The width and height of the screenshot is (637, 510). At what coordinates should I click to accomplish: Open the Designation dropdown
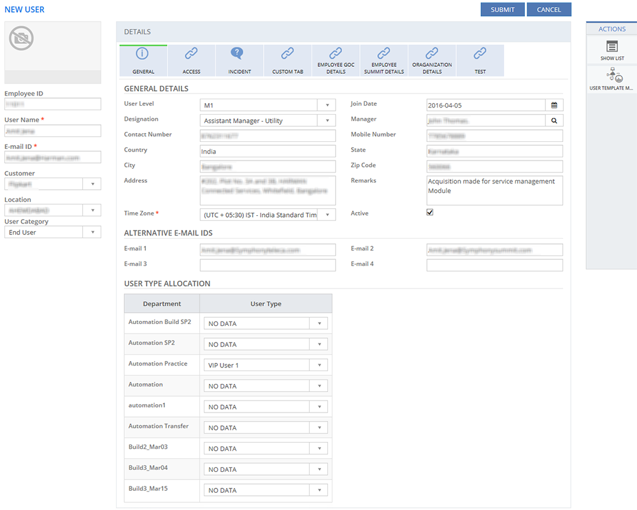coord(327,120)
